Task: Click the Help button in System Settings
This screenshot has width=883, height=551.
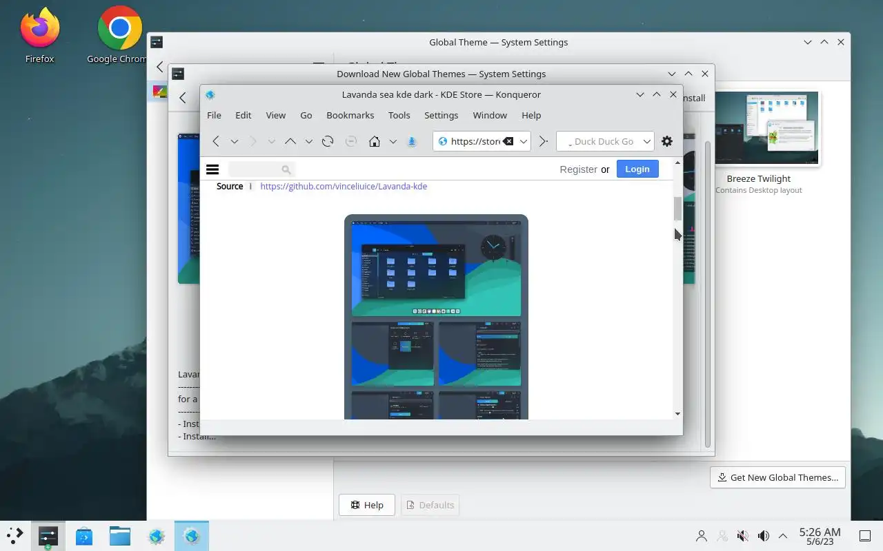Action: tap(367, 505)
